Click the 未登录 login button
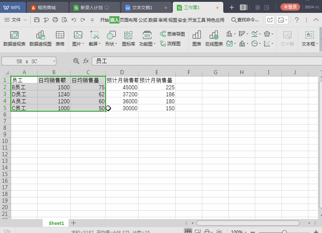The height and width of the screenshot is (233, 322). tap(290, 7)
